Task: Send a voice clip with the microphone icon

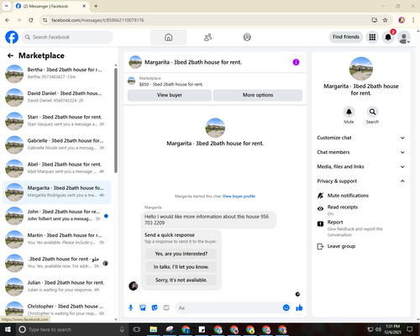Action: click(131, 307)
